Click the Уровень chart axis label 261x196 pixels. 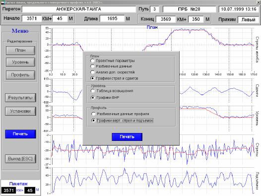[257, 118]
